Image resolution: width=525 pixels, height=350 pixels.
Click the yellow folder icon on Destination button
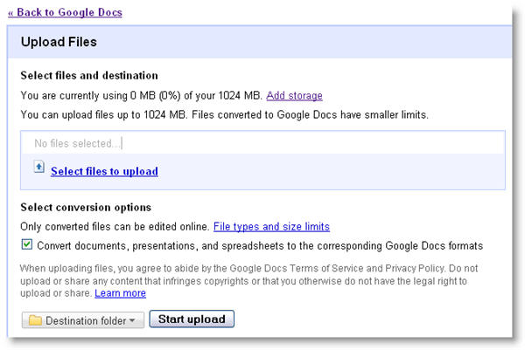coord(35,319)
